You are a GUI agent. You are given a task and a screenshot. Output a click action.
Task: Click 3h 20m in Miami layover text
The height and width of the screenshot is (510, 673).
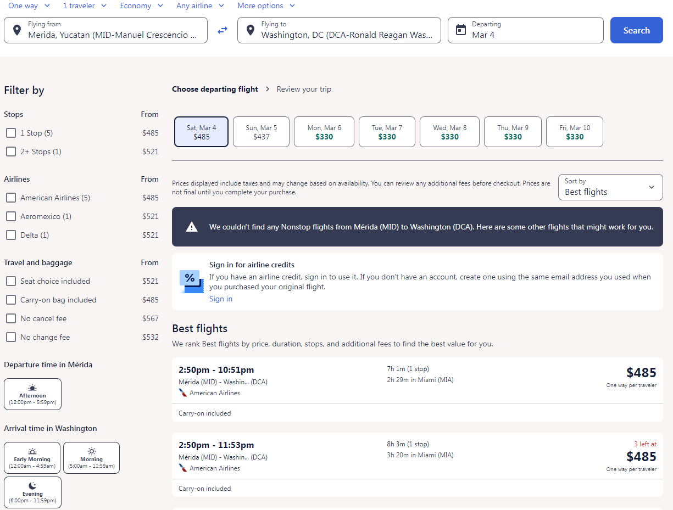pyautogui.click(x=420, y=455)
